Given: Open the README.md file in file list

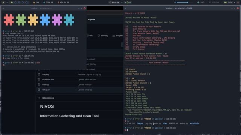Looking at the screenshot, I should tap(48, 79).
